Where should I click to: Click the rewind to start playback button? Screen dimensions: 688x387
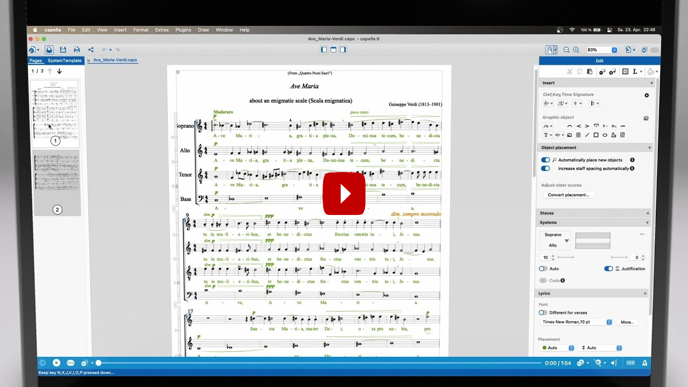pyautogui.click(x=42, y=363)
